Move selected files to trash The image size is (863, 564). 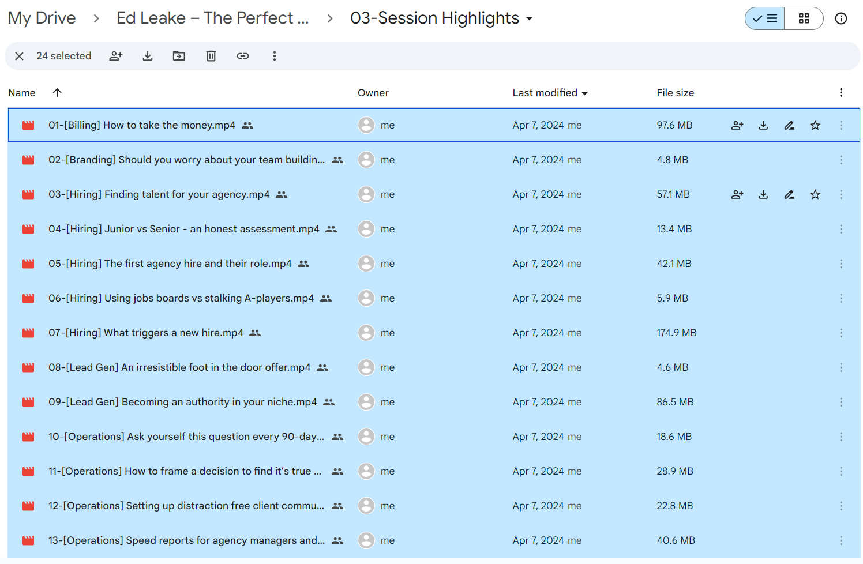pyautogui.click(x=211, y=56)
